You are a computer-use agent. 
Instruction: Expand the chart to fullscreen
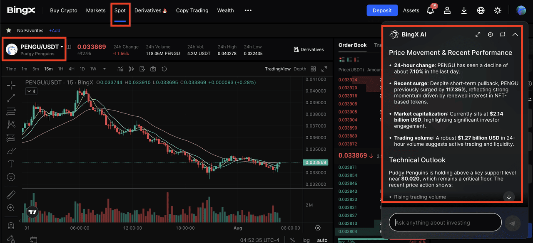[324, 69]
